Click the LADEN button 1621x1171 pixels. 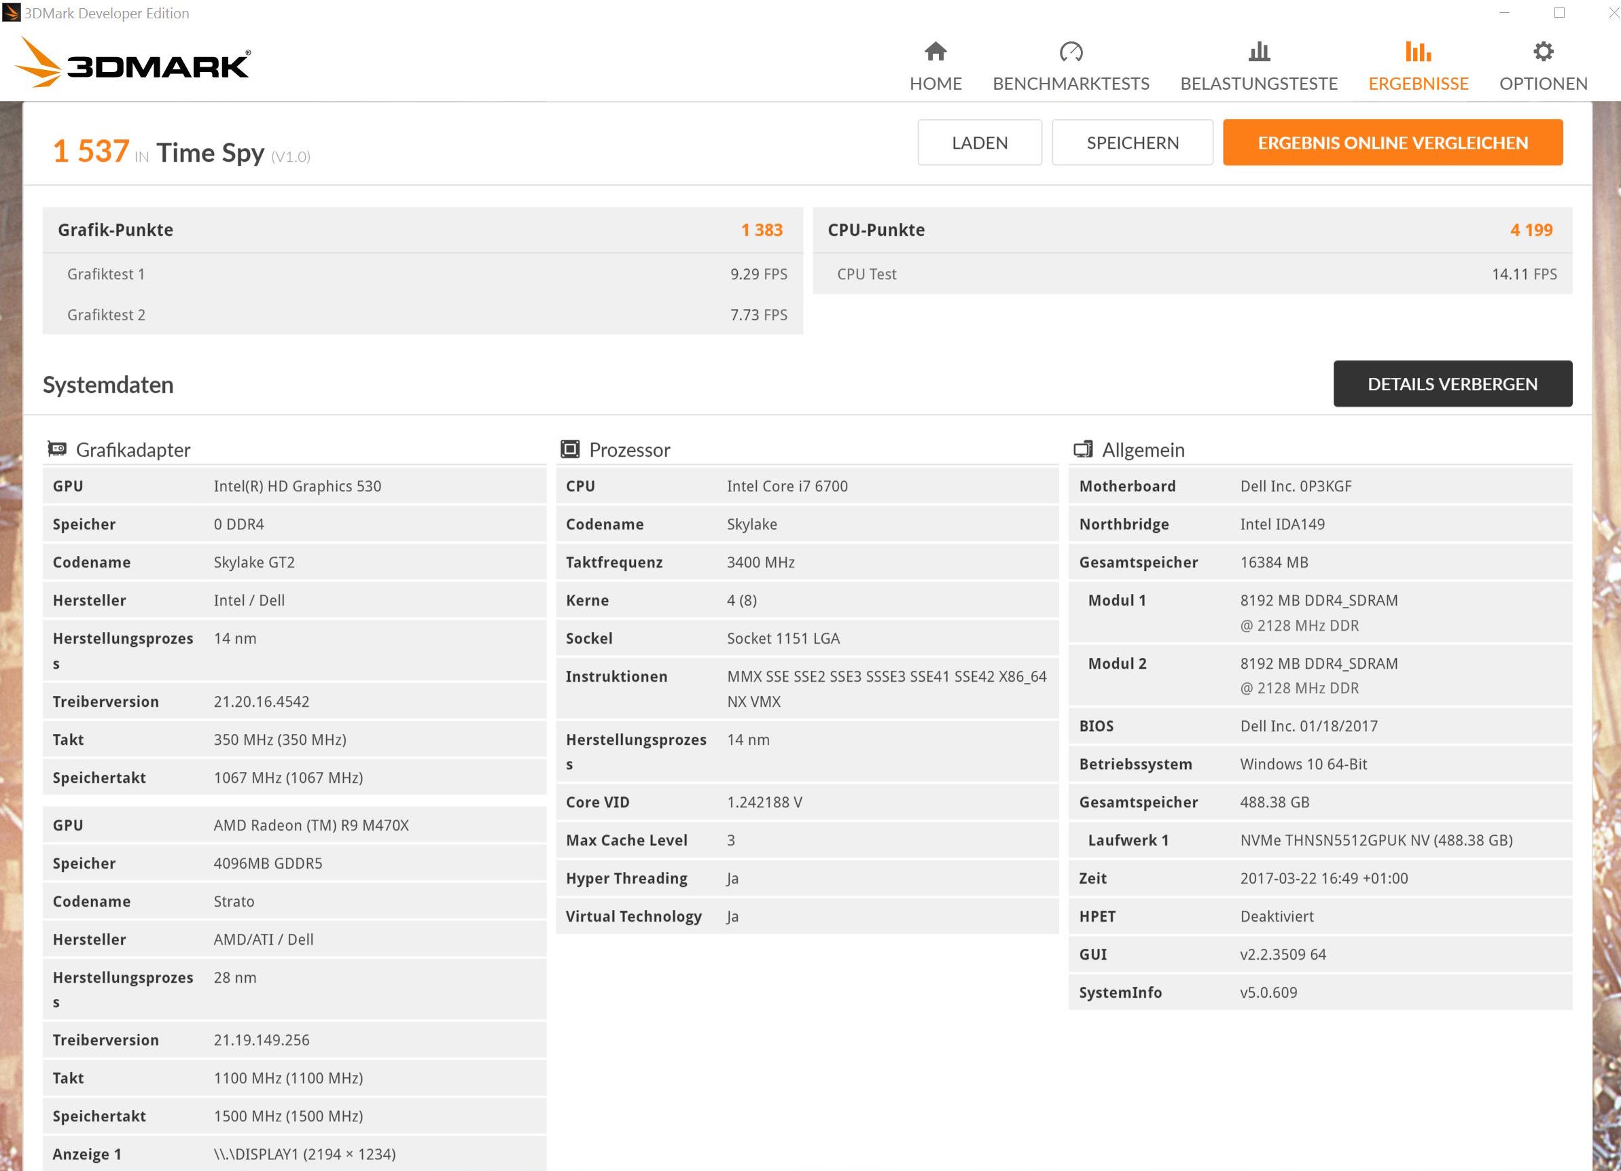pyautogui.click(x=979, y=142)
